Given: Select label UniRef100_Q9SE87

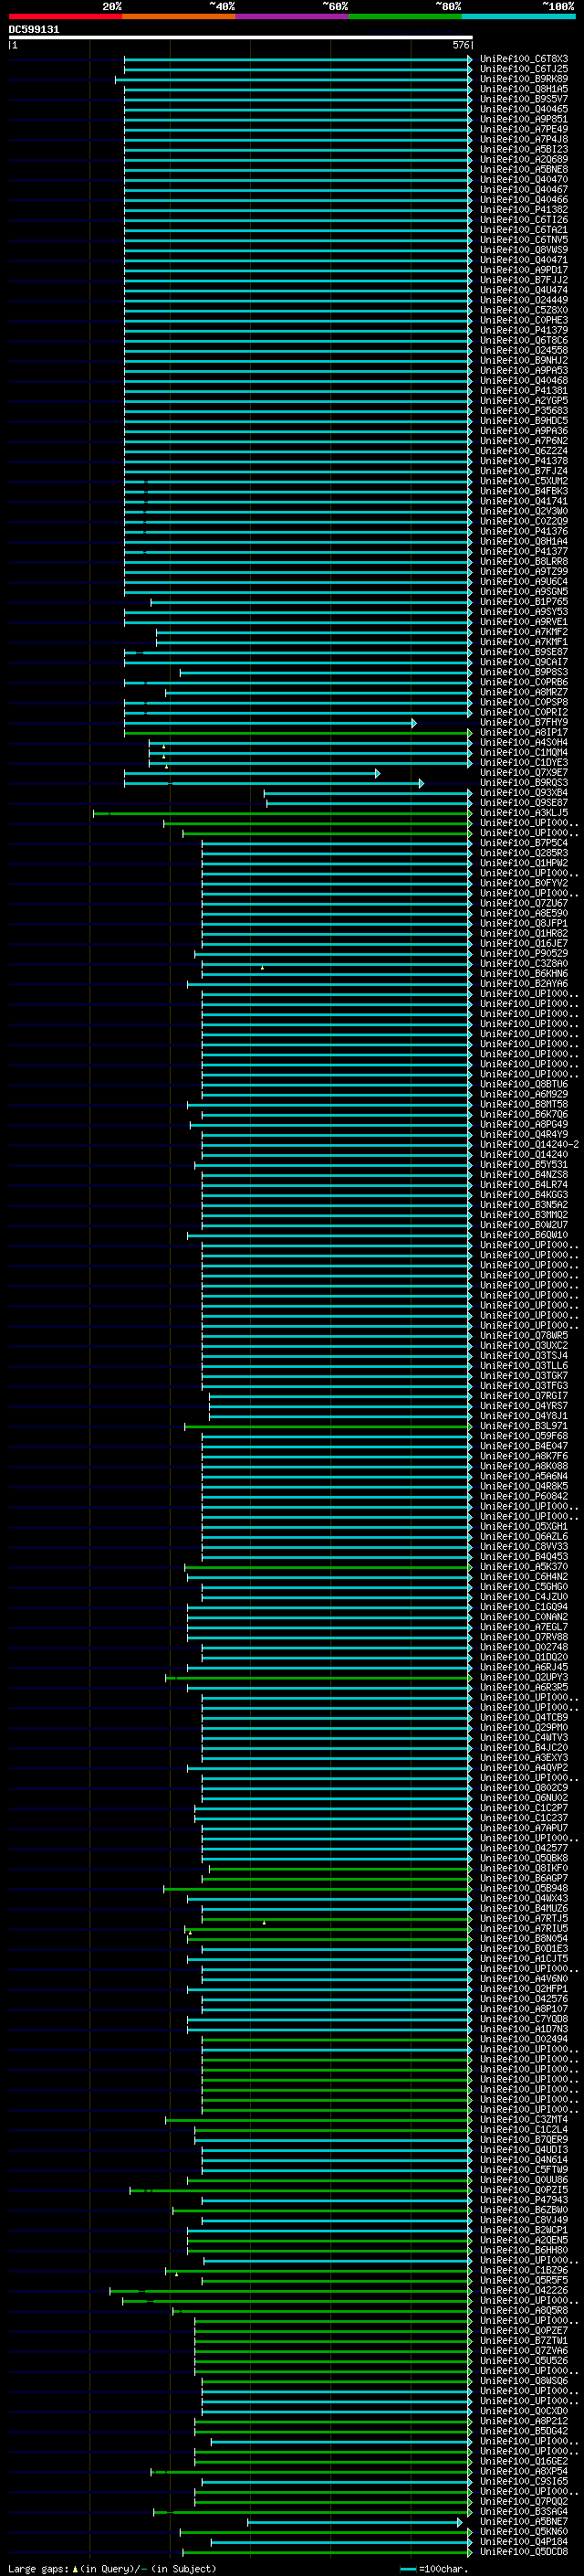Looking at the screenshot, I should tap(524, 803).
